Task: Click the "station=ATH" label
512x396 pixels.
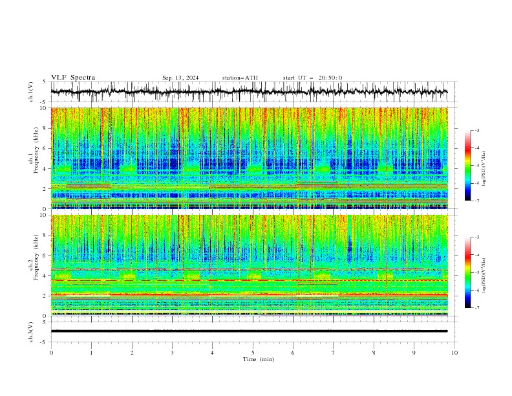Action: 240,78
